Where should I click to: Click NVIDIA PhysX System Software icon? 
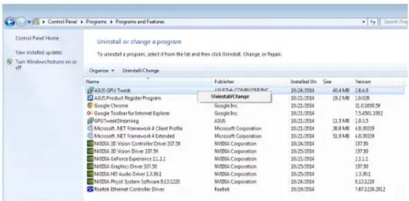90,182
